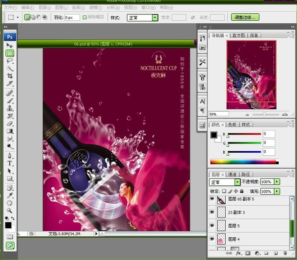Select the History Brush tool
Screen dimensions: 297x260
point(9,116)
